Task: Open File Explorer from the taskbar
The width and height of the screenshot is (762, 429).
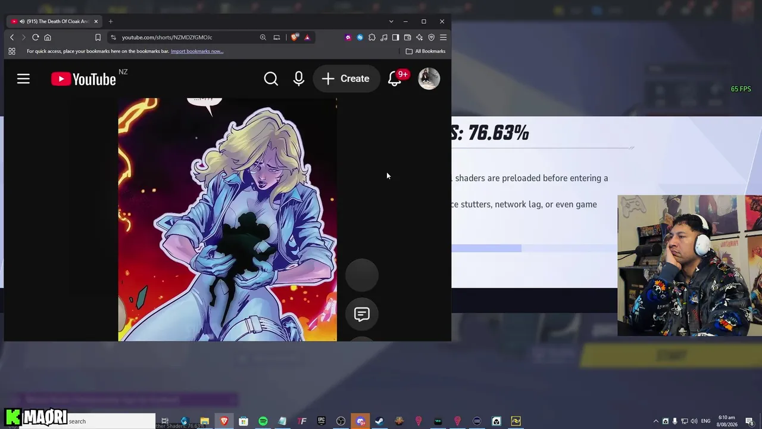Action: (x=204, y=421)
